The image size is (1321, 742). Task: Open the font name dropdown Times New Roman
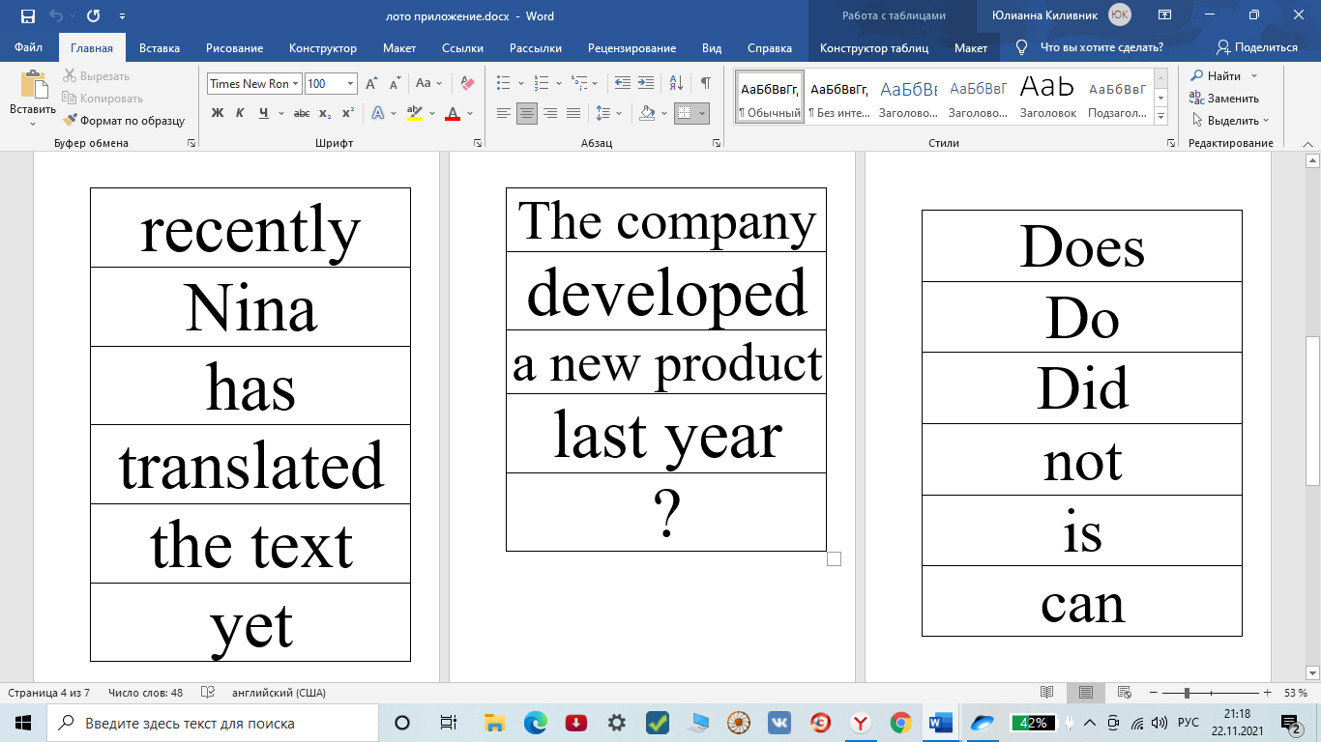(x=296, y=84)
